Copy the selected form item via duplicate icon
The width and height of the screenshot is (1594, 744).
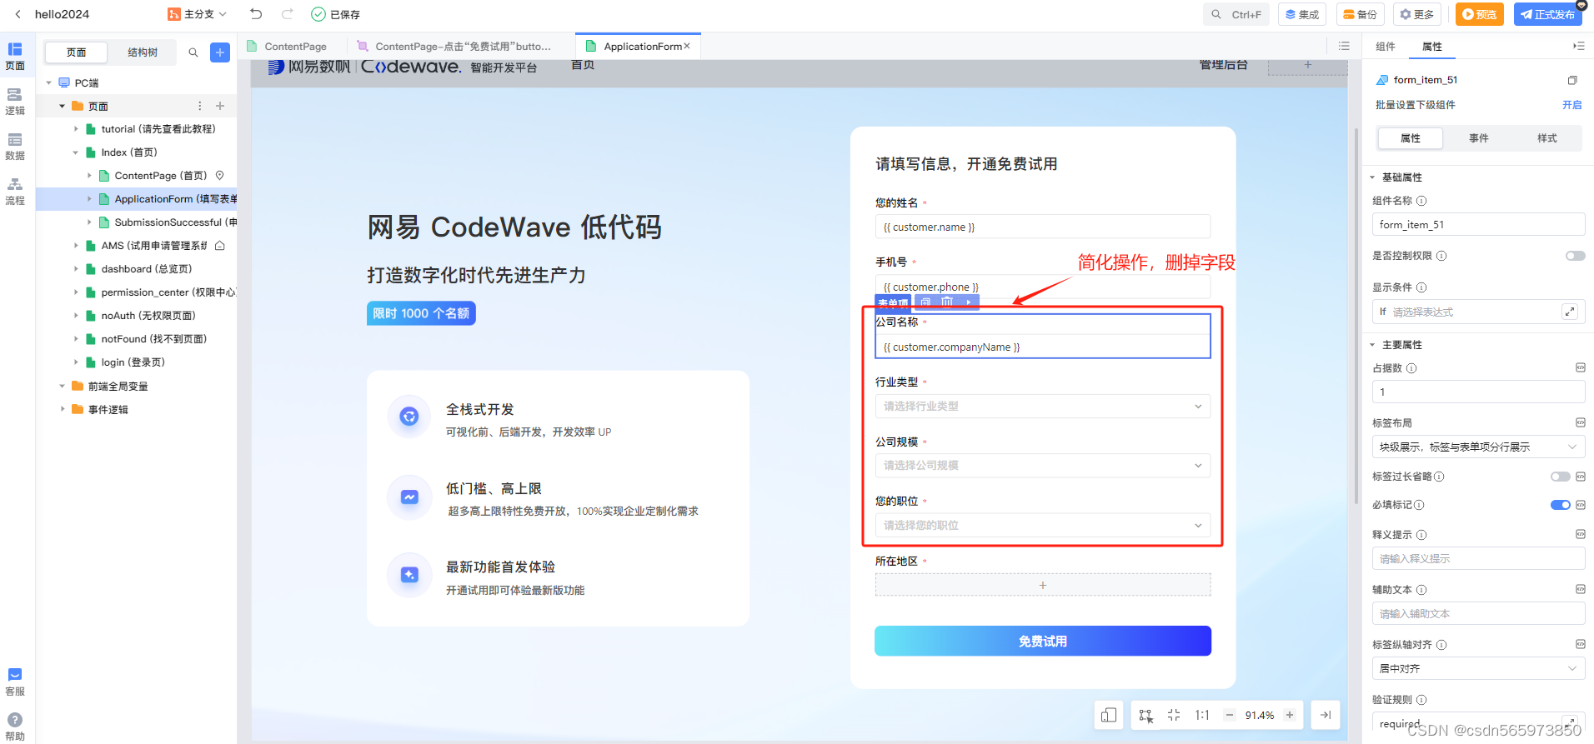point(925,302)
